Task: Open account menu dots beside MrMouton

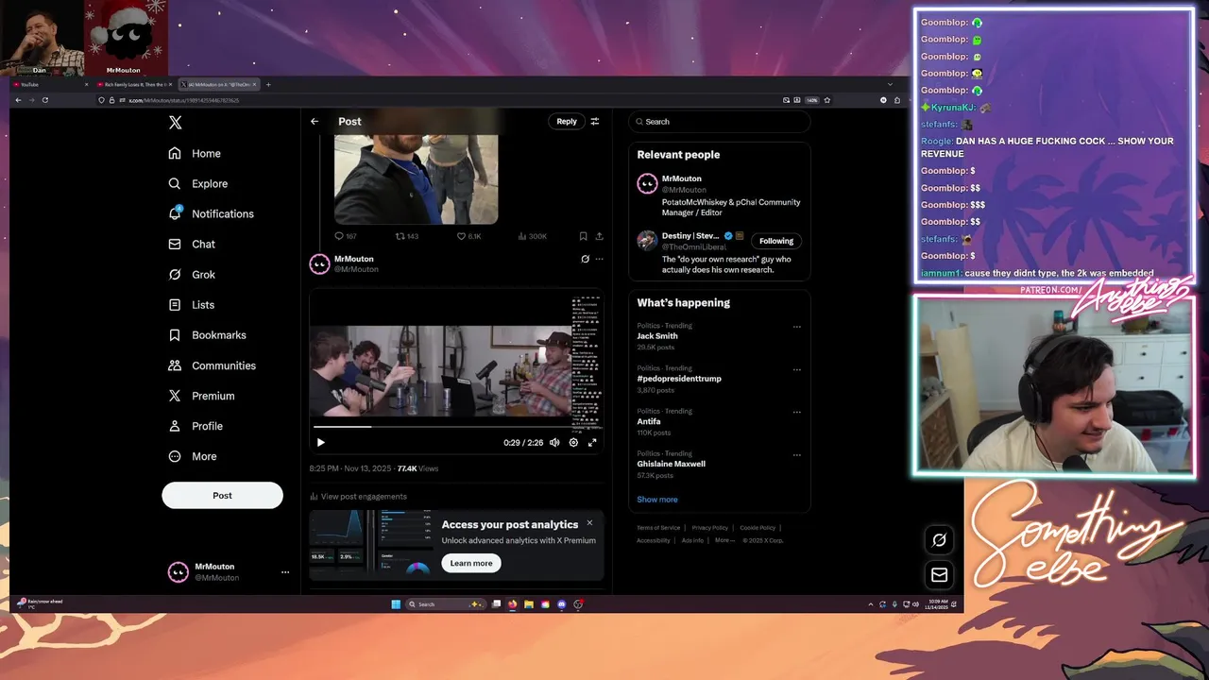Action: (285, 572)
